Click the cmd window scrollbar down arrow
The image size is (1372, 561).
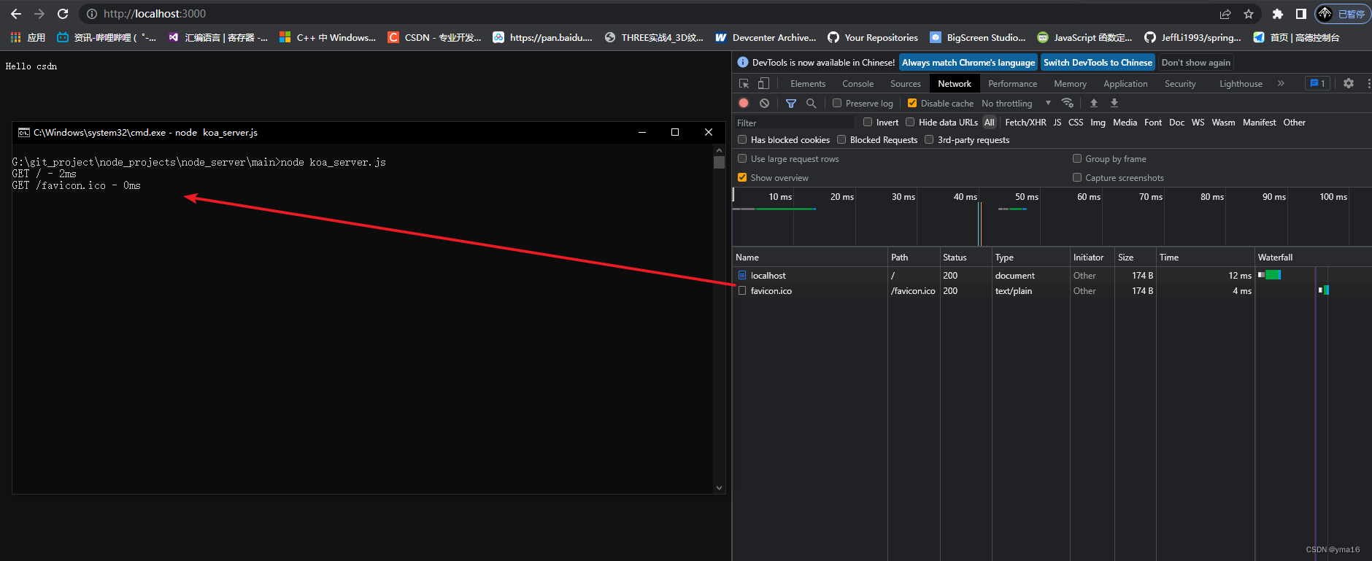point(719,488)
